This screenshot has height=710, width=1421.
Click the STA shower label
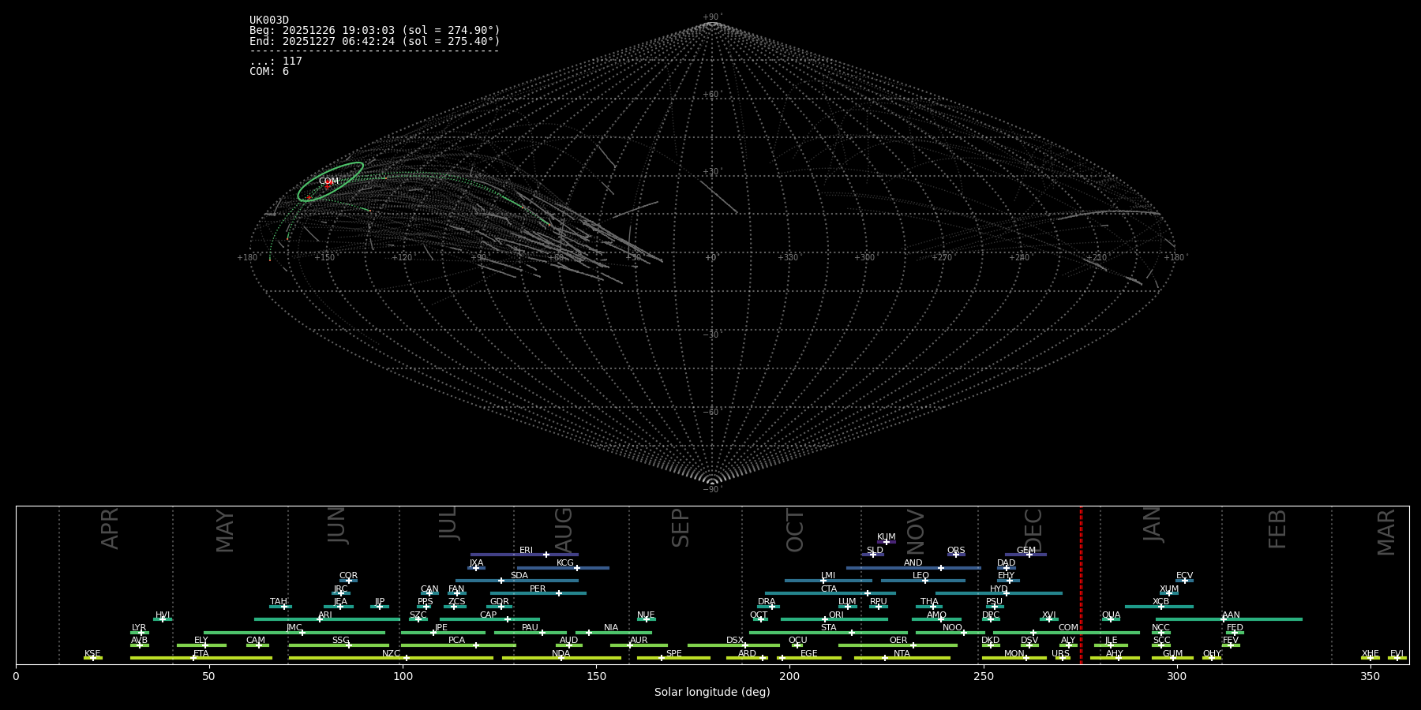[828, 628]
